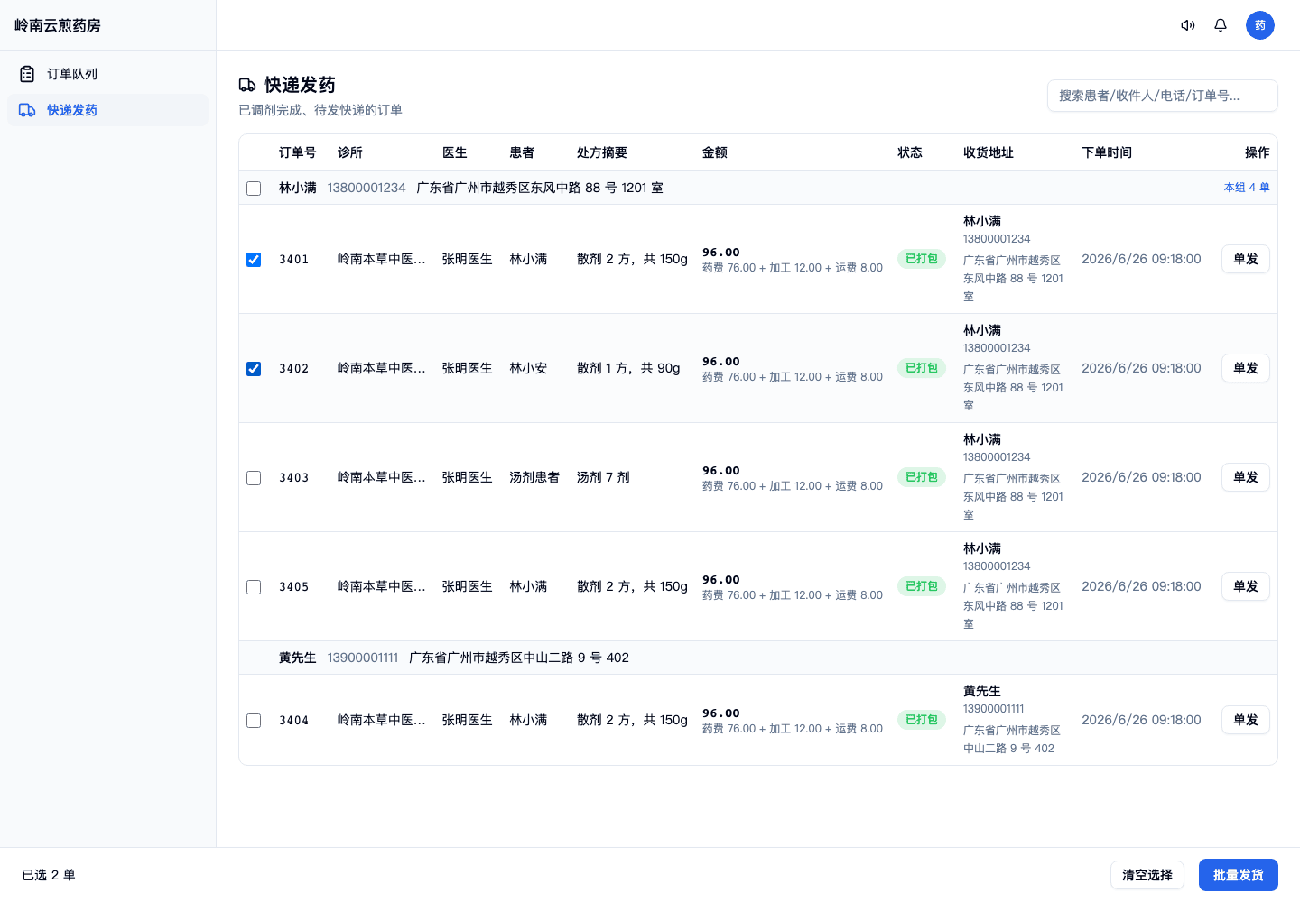1300x902 pixels.
Task: Click 已打包 status badge of order 3404
Action: click(922, 720)
